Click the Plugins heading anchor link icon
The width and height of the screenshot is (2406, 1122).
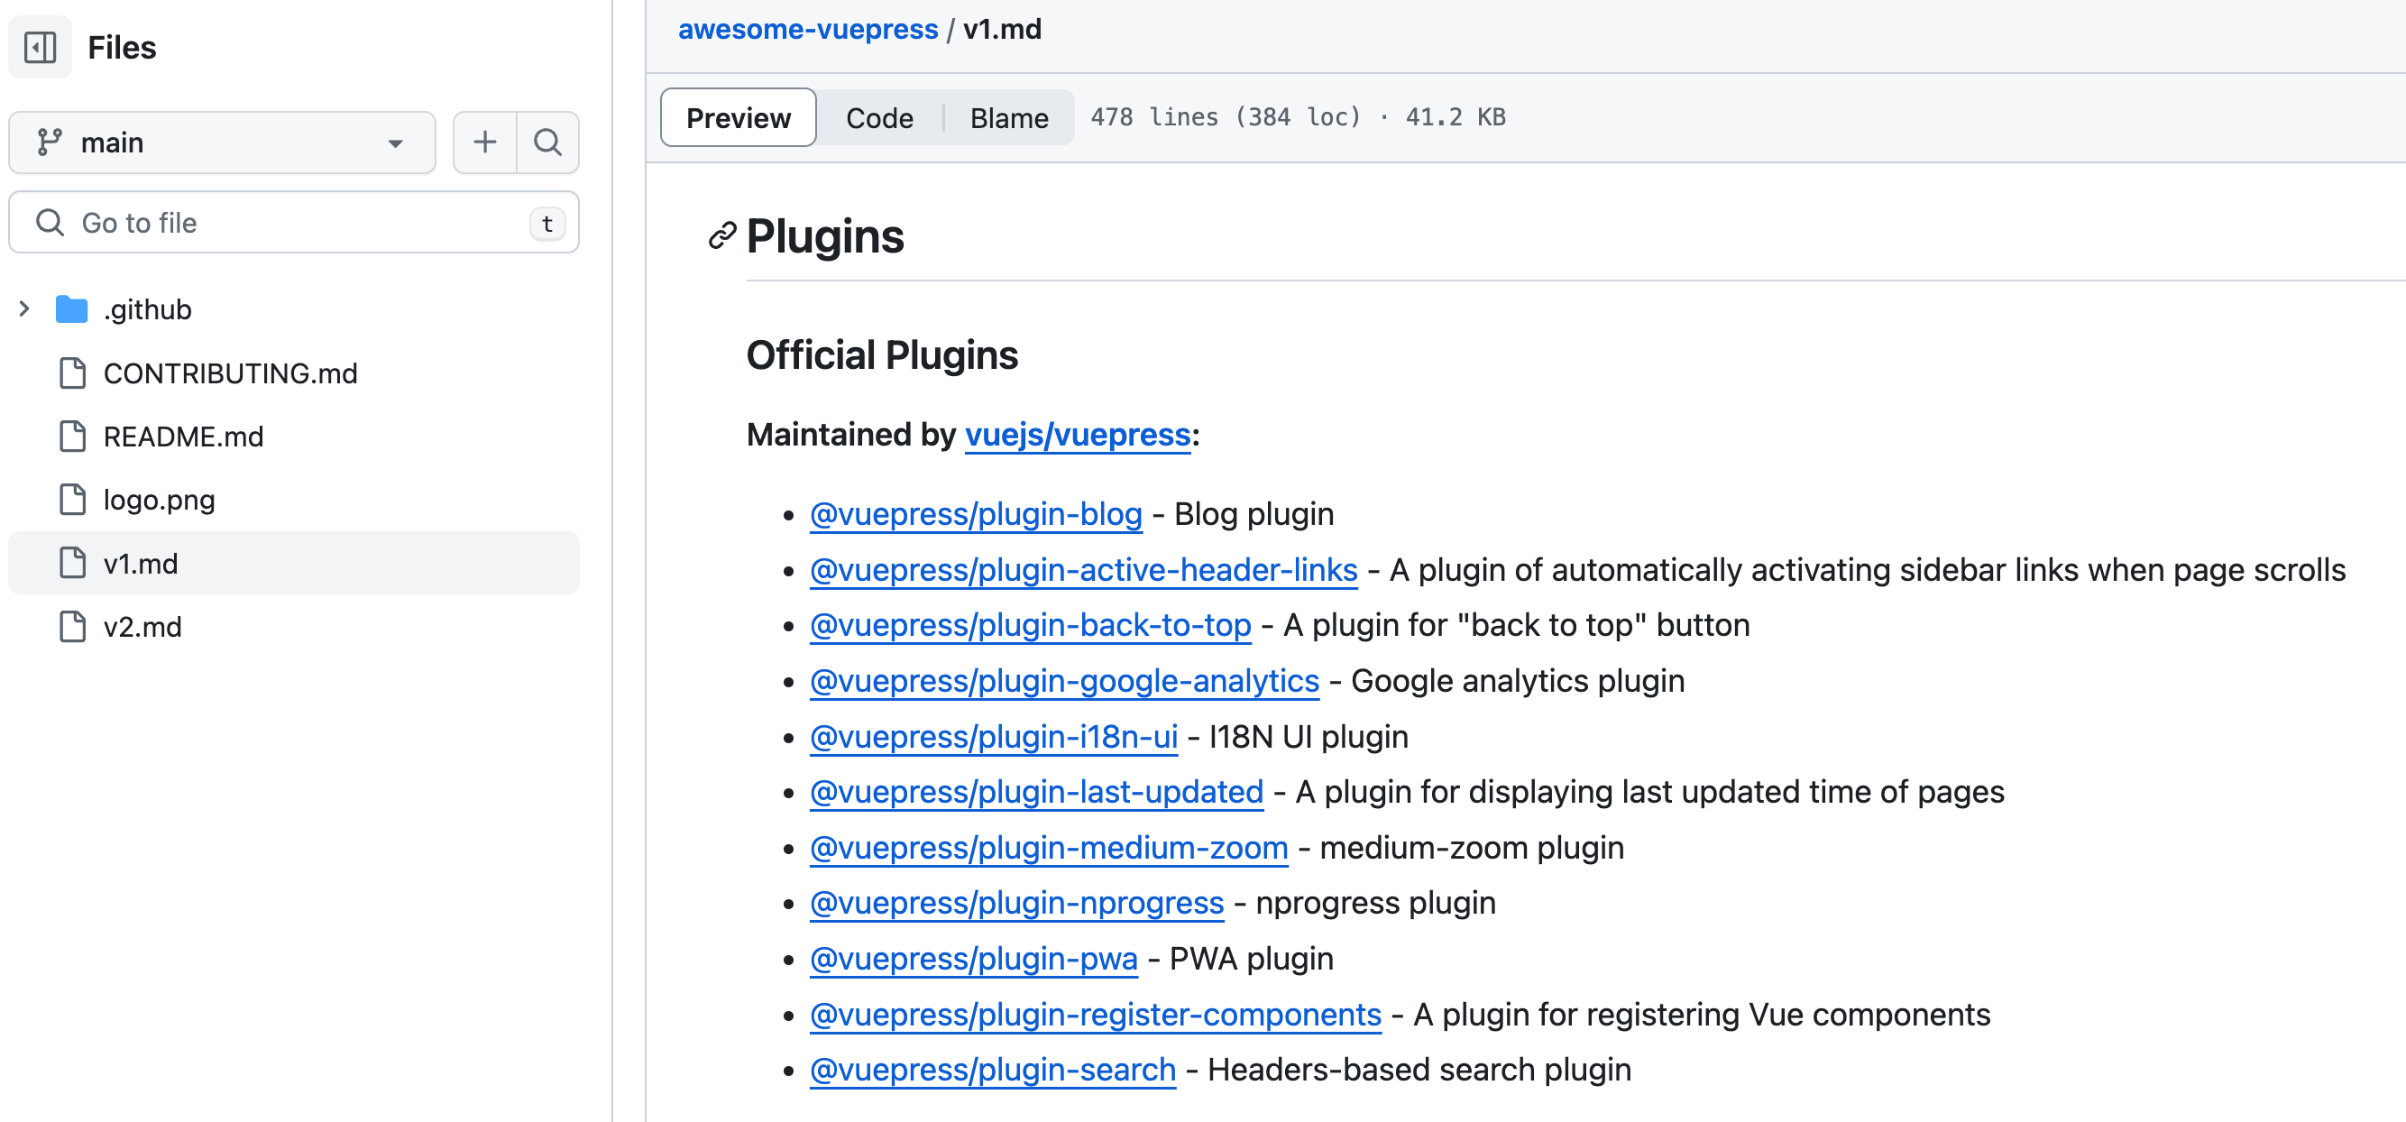(722, 236)
